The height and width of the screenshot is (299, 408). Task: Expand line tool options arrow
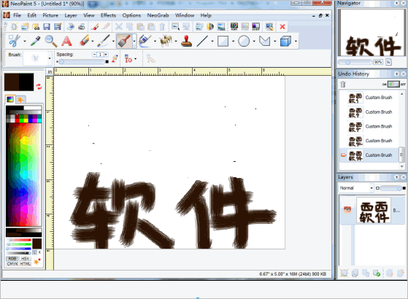tap(212, 41)
